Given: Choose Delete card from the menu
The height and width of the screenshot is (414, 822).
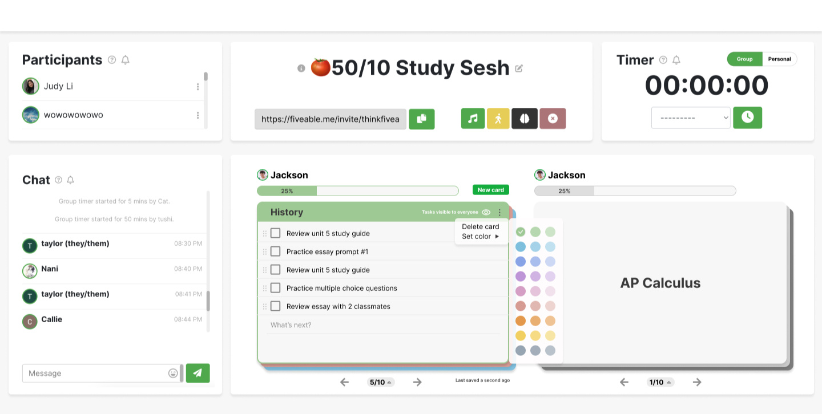Looking at the screenshot, I should pos(480,226).
